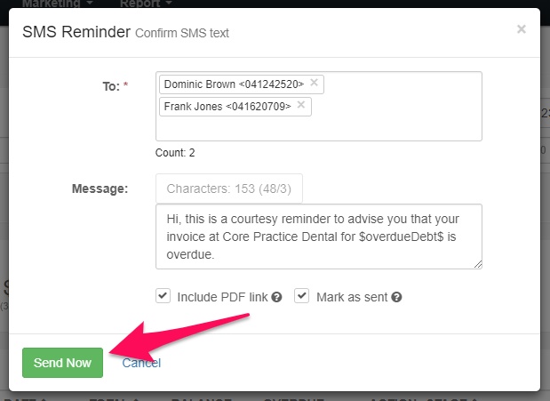Open the Report menu dropdown
The height and width of the screenshot is (401, 550).
tap(146, 4)
